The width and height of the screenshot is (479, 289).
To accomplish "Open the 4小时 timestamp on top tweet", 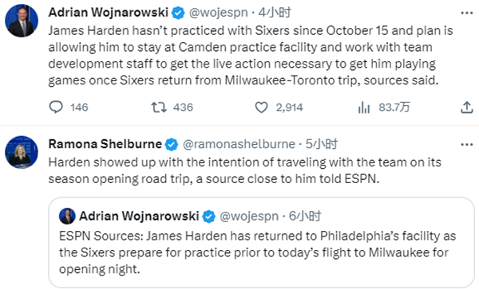I will pos(275,13).
